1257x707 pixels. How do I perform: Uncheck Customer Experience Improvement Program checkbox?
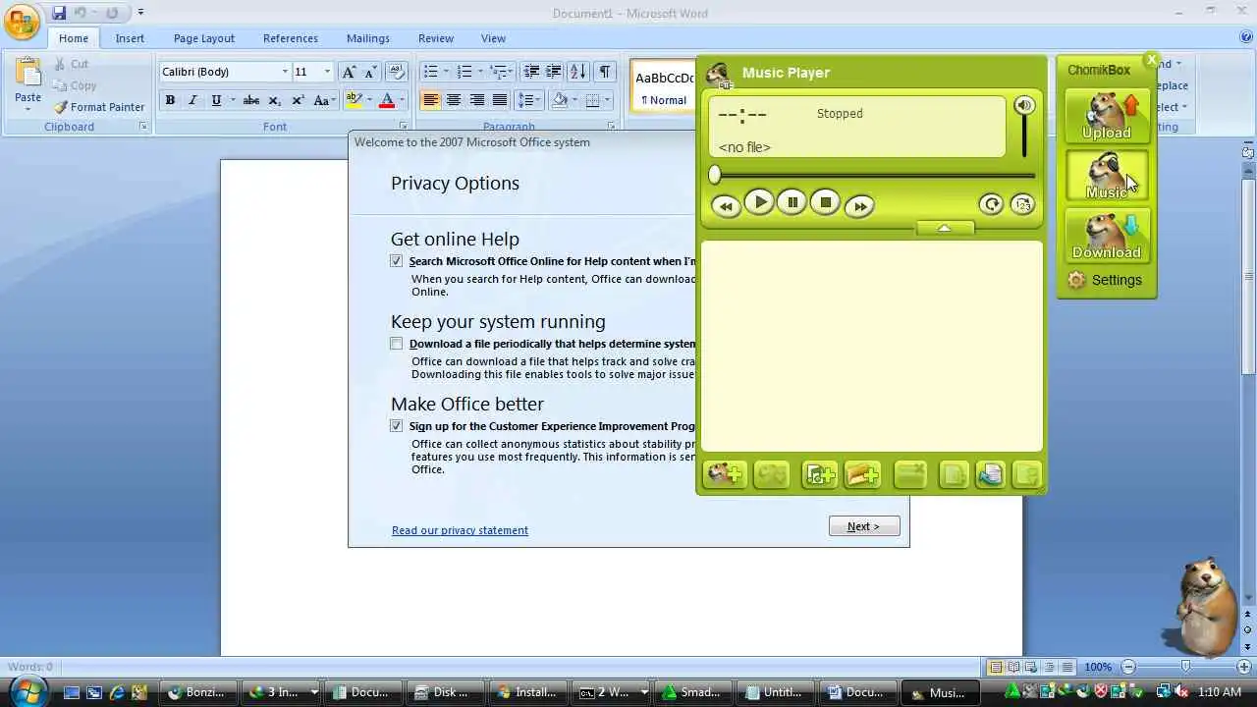click(396, 426)
